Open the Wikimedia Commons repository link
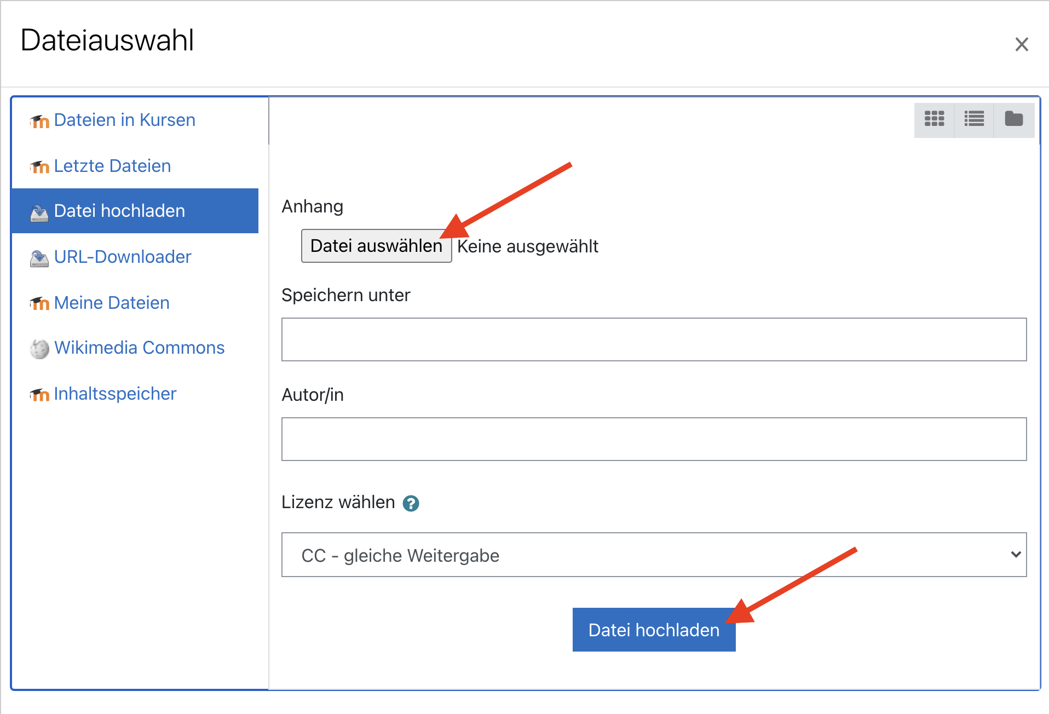 click(139, 348)
